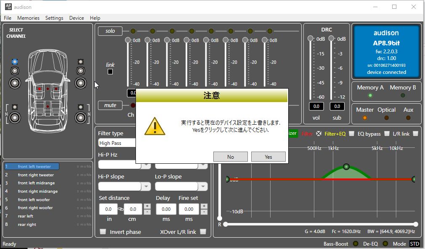
Task: Click the mute button
Action: (110, 105)
